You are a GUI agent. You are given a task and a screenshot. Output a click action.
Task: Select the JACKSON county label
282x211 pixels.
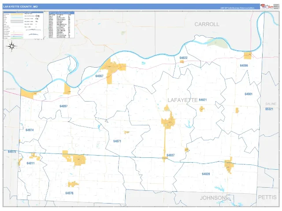[x=11, y=89]
